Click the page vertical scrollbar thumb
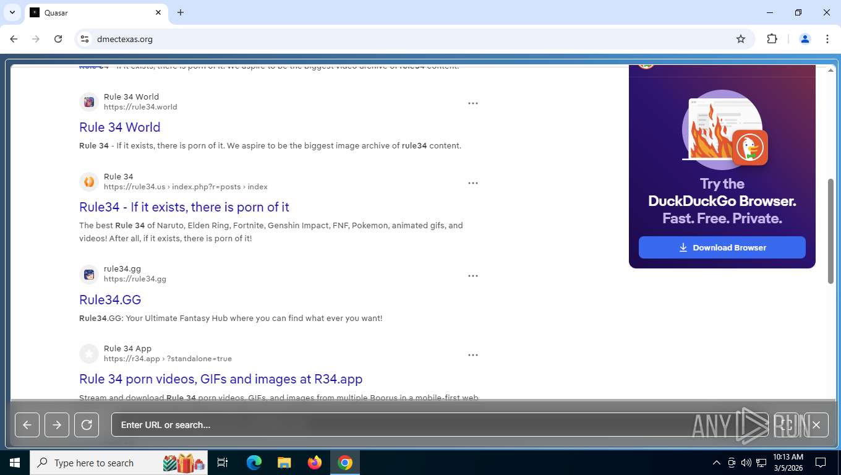841x475 pixels. coord(830,231)
